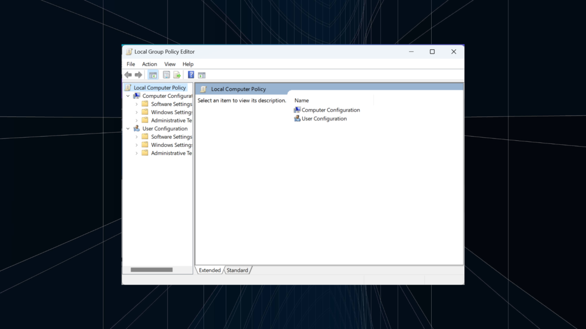
Task: Click the tree pane horizontal scrollbar thumb
Action: [151, 270]
